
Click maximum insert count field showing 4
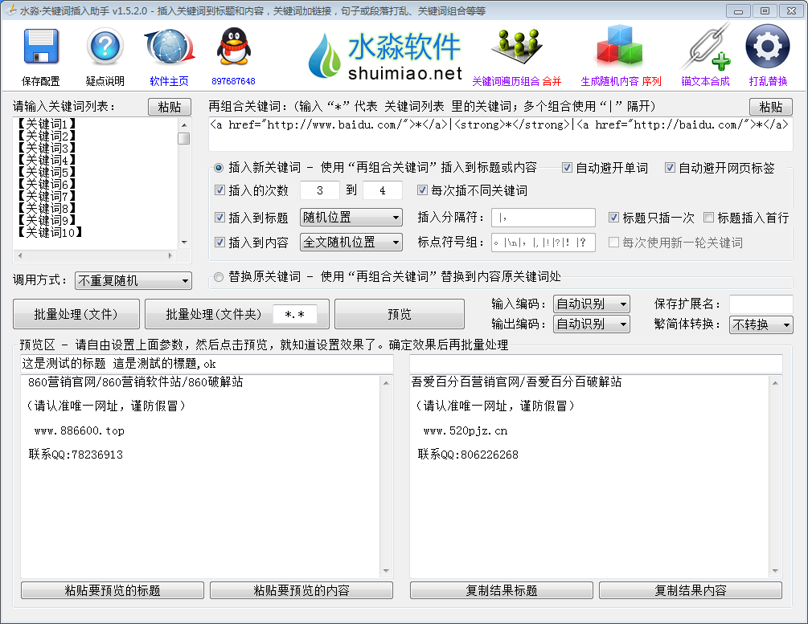[383, 190]
